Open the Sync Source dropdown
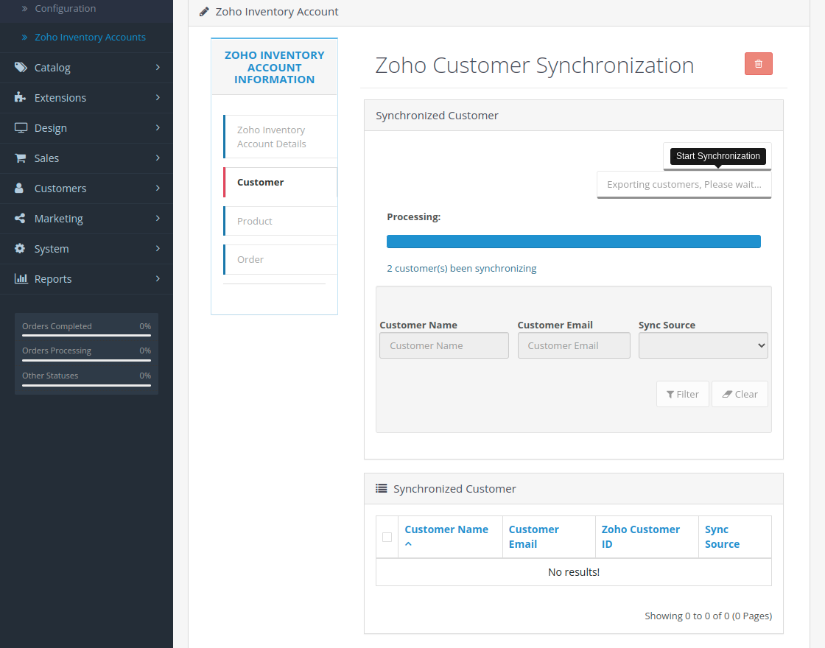Screen dimensions: 825x648 (703, 345)
